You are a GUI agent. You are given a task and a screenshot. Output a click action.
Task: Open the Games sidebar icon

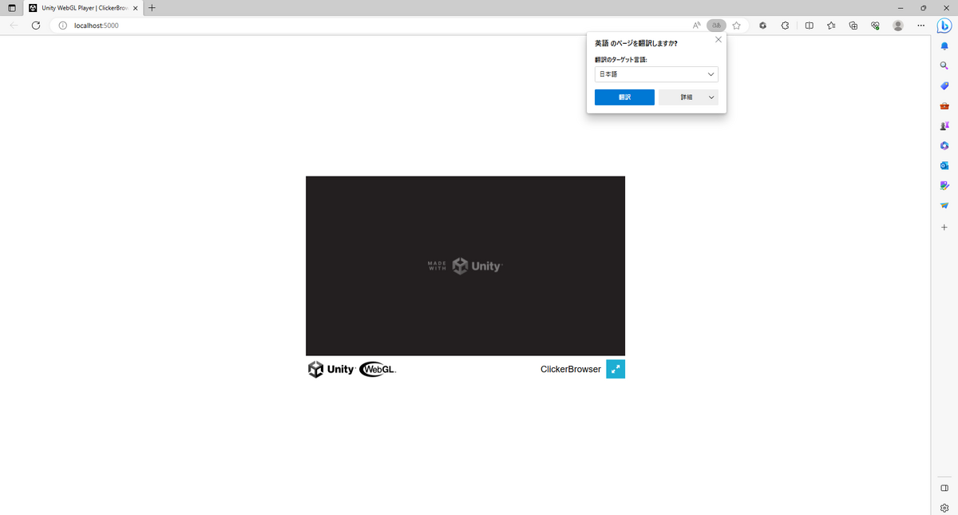point(944,125)
